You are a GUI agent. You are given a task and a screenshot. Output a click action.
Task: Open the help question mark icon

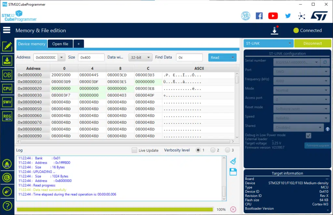(x=7, y=206)
